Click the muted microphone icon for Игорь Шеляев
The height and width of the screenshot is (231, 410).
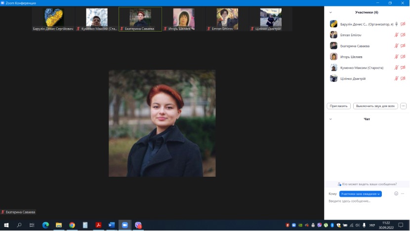396,57
